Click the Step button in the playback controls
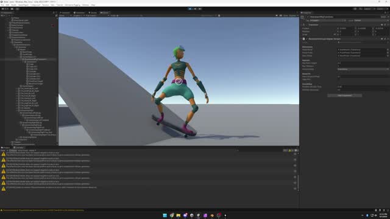 point(200,9)
